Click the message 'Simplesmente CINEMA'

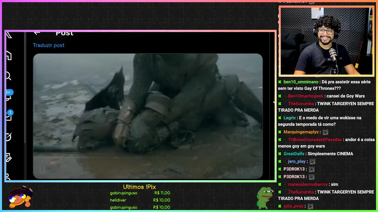pos(331,154)
